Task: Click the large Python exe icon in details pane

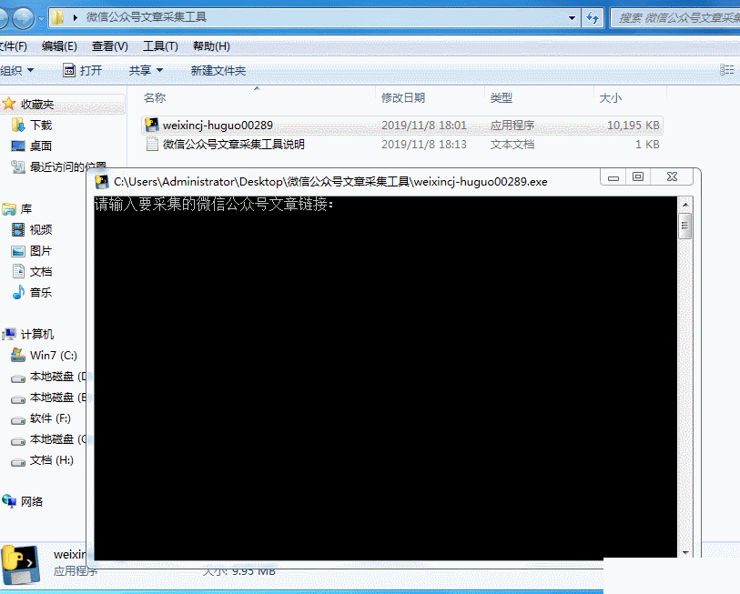Action: [20, 565]
